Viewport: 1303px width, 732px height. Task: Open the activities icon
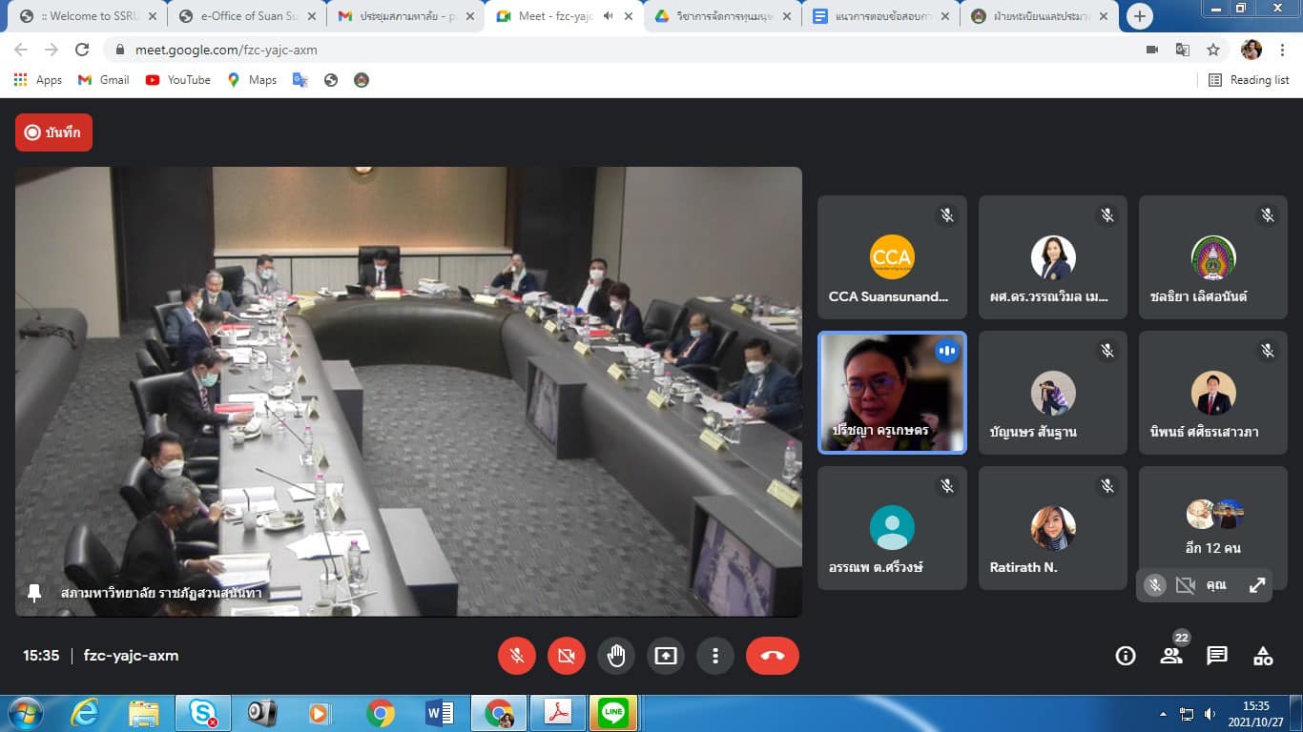(1263, 656)
